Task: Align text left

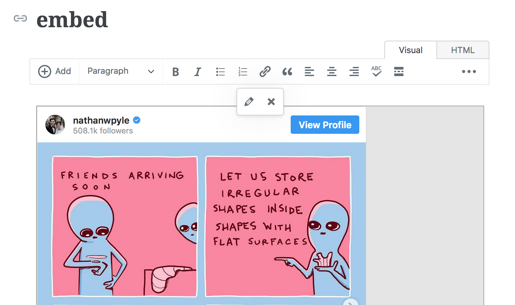Action: (309, 71)
